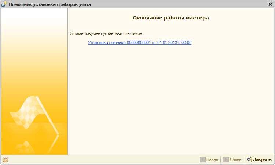Open link Установка счетчика 0000000001
This screenshot has height=165, width=275.
click(x=140, y=43)
